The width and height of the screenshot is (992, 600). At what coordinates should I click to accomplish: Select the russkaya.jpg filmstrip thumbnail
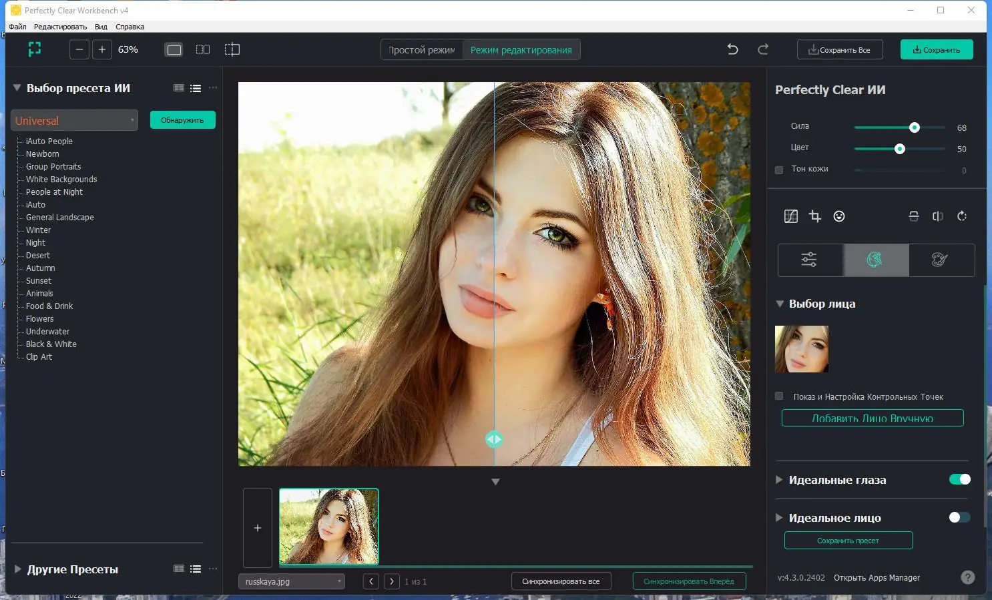(329, 527)
